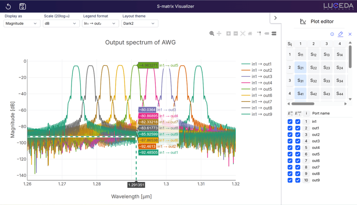Open the Scale dB dropdown
The width and height of the screenshot is (357, 205).
click(60, 23)
